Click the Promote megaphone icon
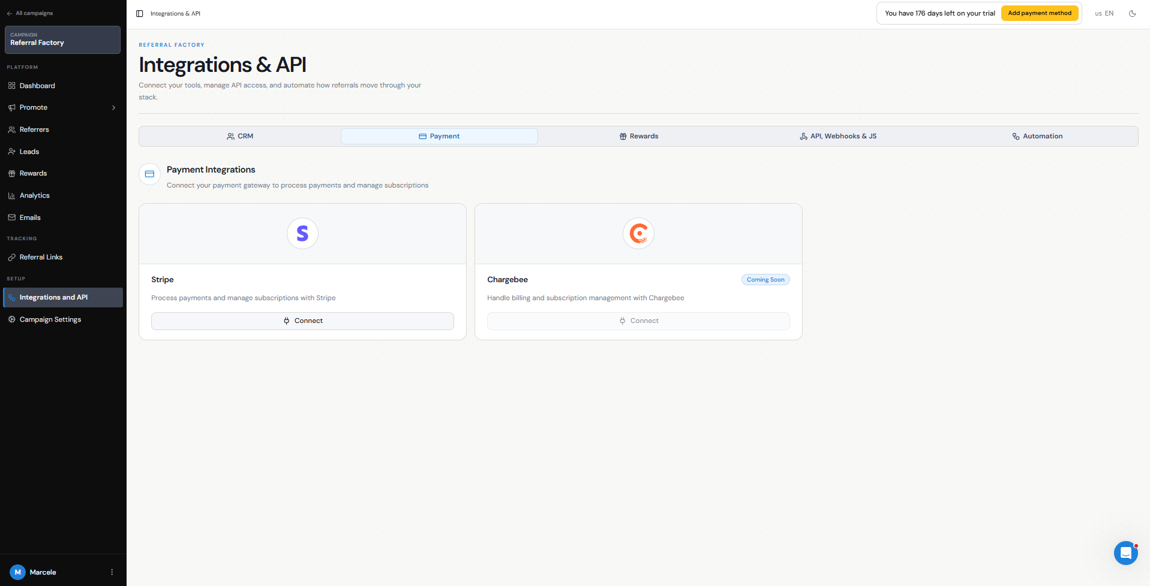1150x586 pixels. (x=11, y=108)
